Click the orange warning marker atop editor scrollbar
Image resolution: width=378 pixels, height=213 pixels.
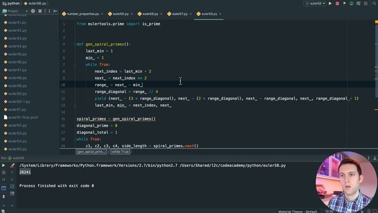[376, 22]
